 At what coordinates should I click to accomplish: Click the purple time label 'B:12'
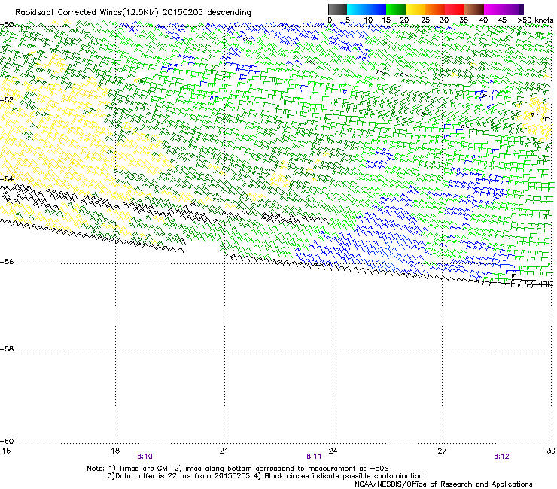pos(501,457)
